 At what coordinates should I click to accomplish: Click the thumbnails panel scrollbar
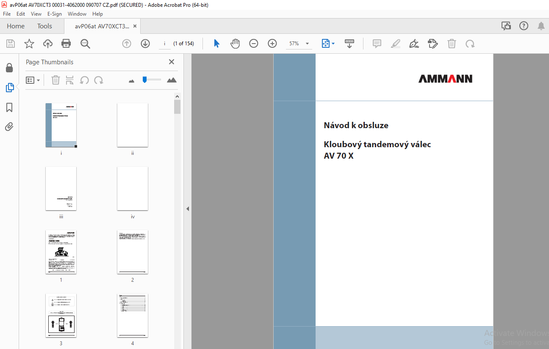177,107
